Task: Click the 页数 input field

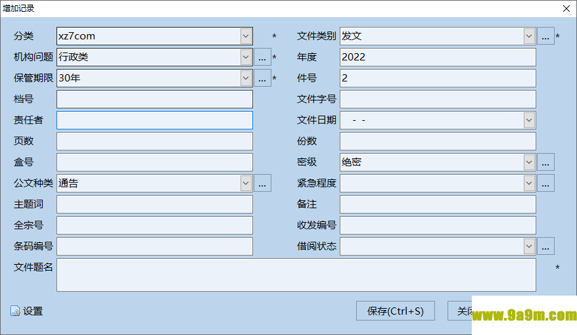Action: tap(154, 141)
